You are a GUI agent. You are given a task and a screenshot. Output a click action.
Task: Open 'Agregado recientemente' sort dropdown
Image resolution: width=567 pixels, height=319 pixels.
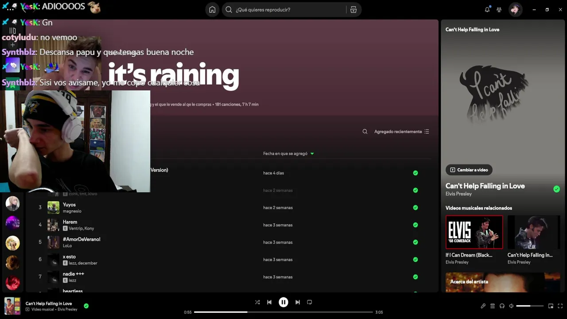pos(402,132)
